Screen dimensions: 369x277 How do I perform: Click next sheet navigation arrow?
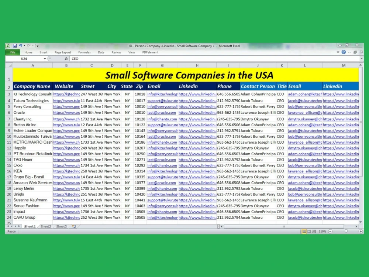coord(15,226)
